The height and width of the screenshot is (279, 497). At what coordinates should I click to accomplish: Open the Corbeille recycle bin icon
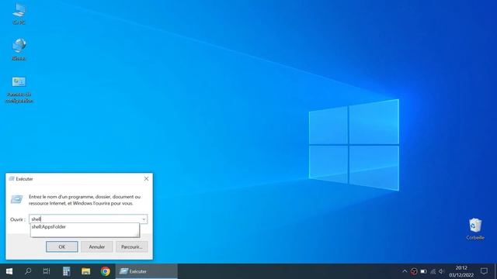475,229
